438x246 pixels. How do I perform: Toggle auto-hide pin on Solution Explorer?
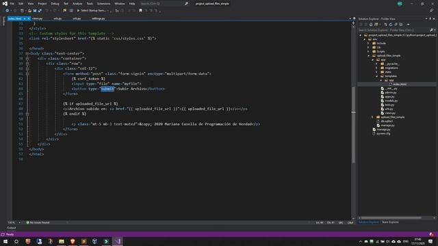tap(430, 19)
